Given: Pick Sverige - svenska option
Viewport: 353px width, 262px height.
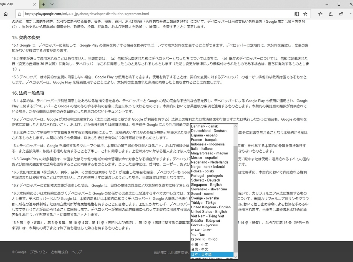Looking at the screenshot, I should 212,198.
